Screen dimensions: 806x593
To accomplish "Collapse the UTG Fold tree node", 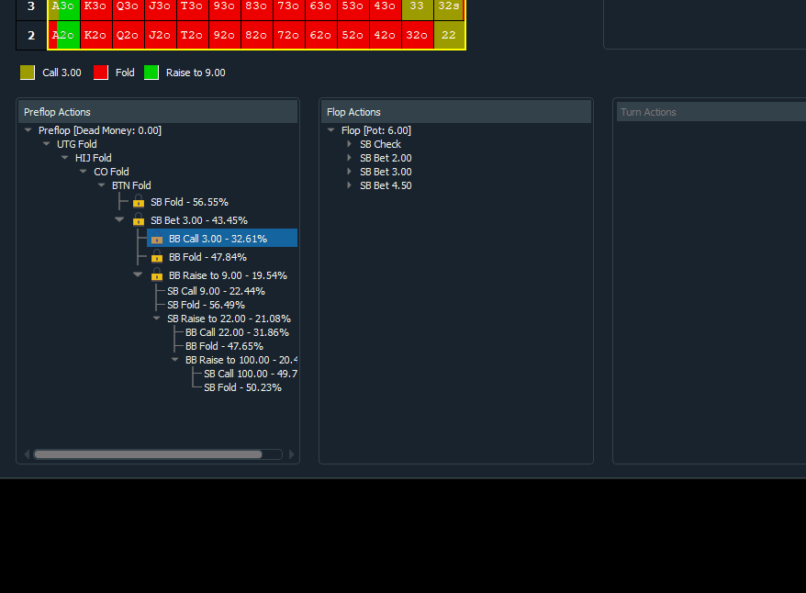I will tap(46, 144).
